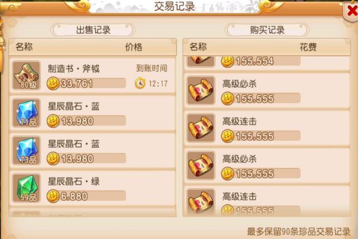This screenshot has height=239, width=358.
Task: Select the bottom partially visible 高级连击 purchase
Action: (x=267, y=201)
